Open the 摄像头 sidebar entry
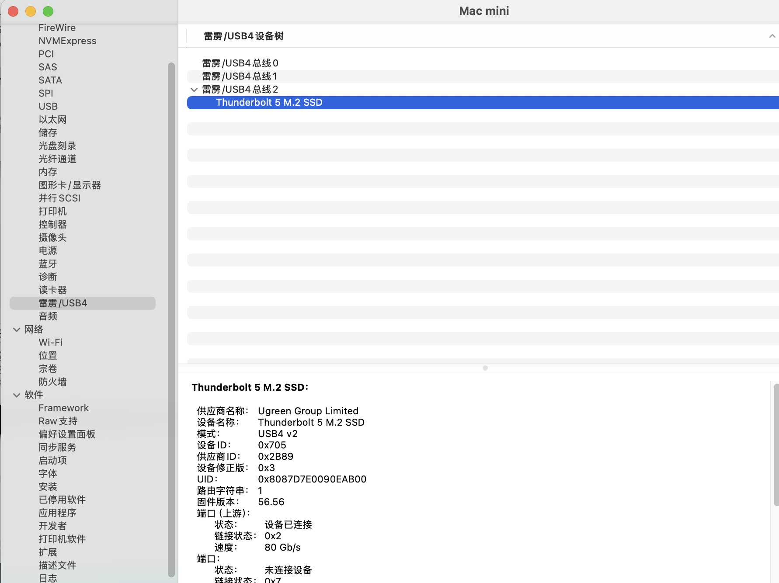The image size is (779, 583). click(52, 238)
